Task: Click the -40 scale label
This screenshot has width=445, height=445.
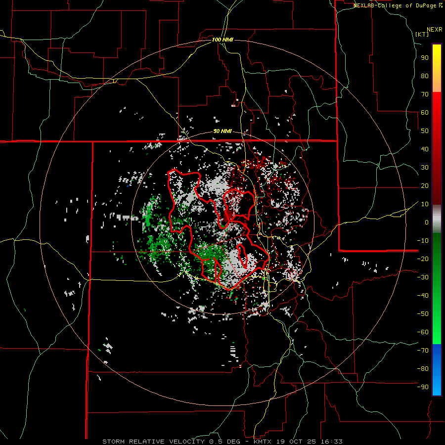Action: click(x=423, y=296)
